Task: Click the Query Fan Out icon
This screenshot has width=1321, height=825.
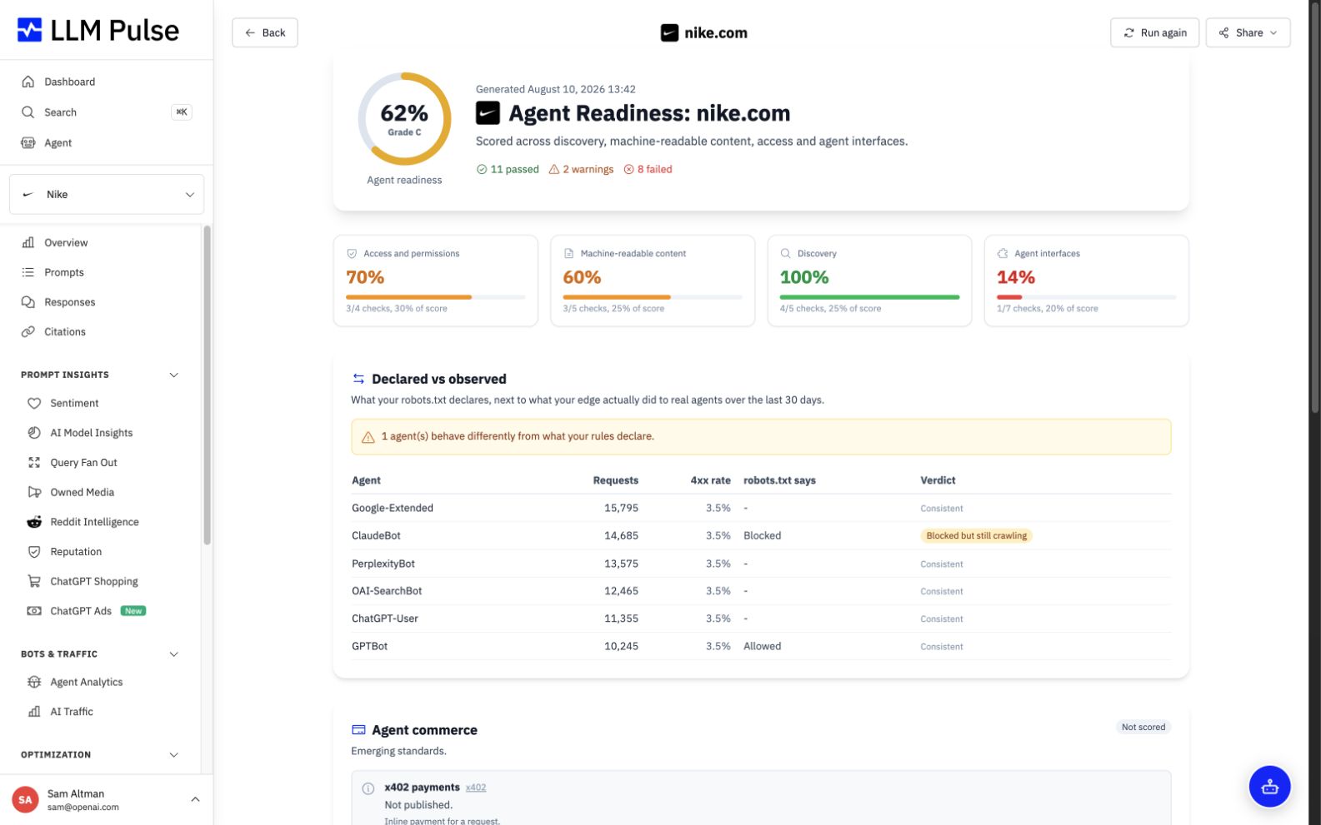Action: pyautogui.click(x=34, y=463)
